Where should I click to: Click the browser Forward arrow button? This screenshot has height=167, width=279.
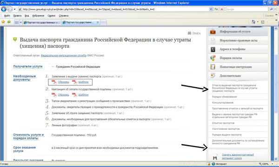[10, 9]
